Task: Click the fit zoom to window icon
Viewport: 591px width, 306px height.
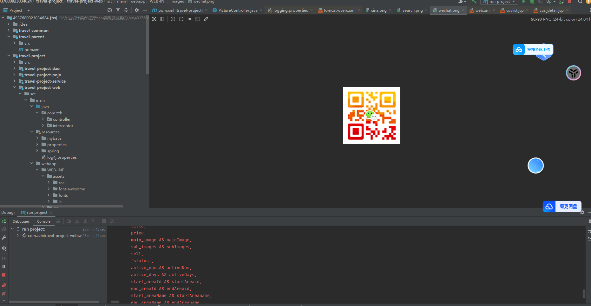Action: point(198,19)
